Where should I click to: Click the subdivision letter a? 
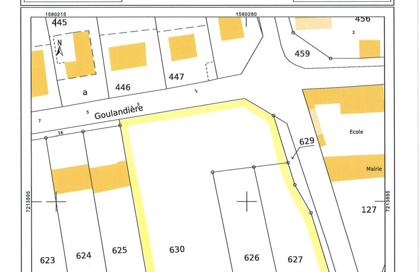point(85,93)
